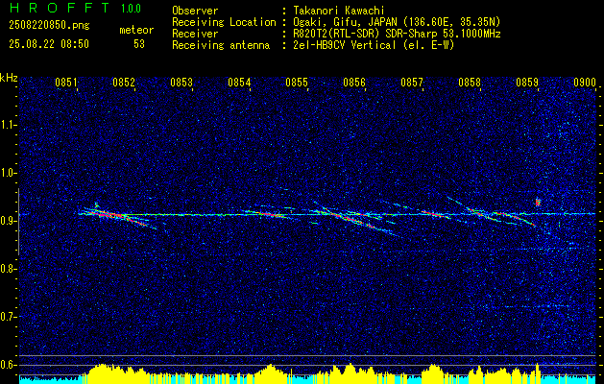This screenshot has height=384, width=604.
Task: Select the 0859 time marker
Action: point(526,83)
